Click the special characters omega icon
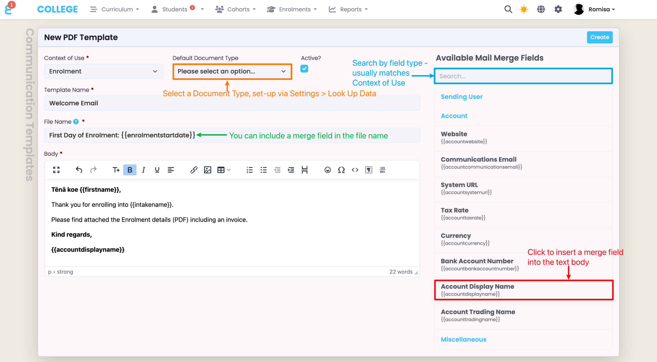 [x=341, y=170]
